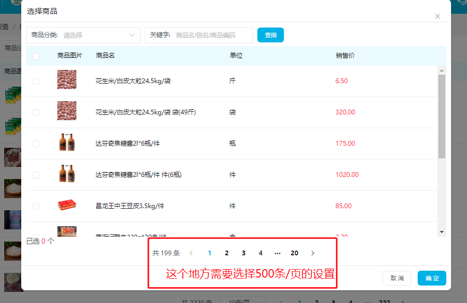467x303 pixels.
Task: Open peanut thumbnail of 6.50 row
Action: (x=67, y=79)
